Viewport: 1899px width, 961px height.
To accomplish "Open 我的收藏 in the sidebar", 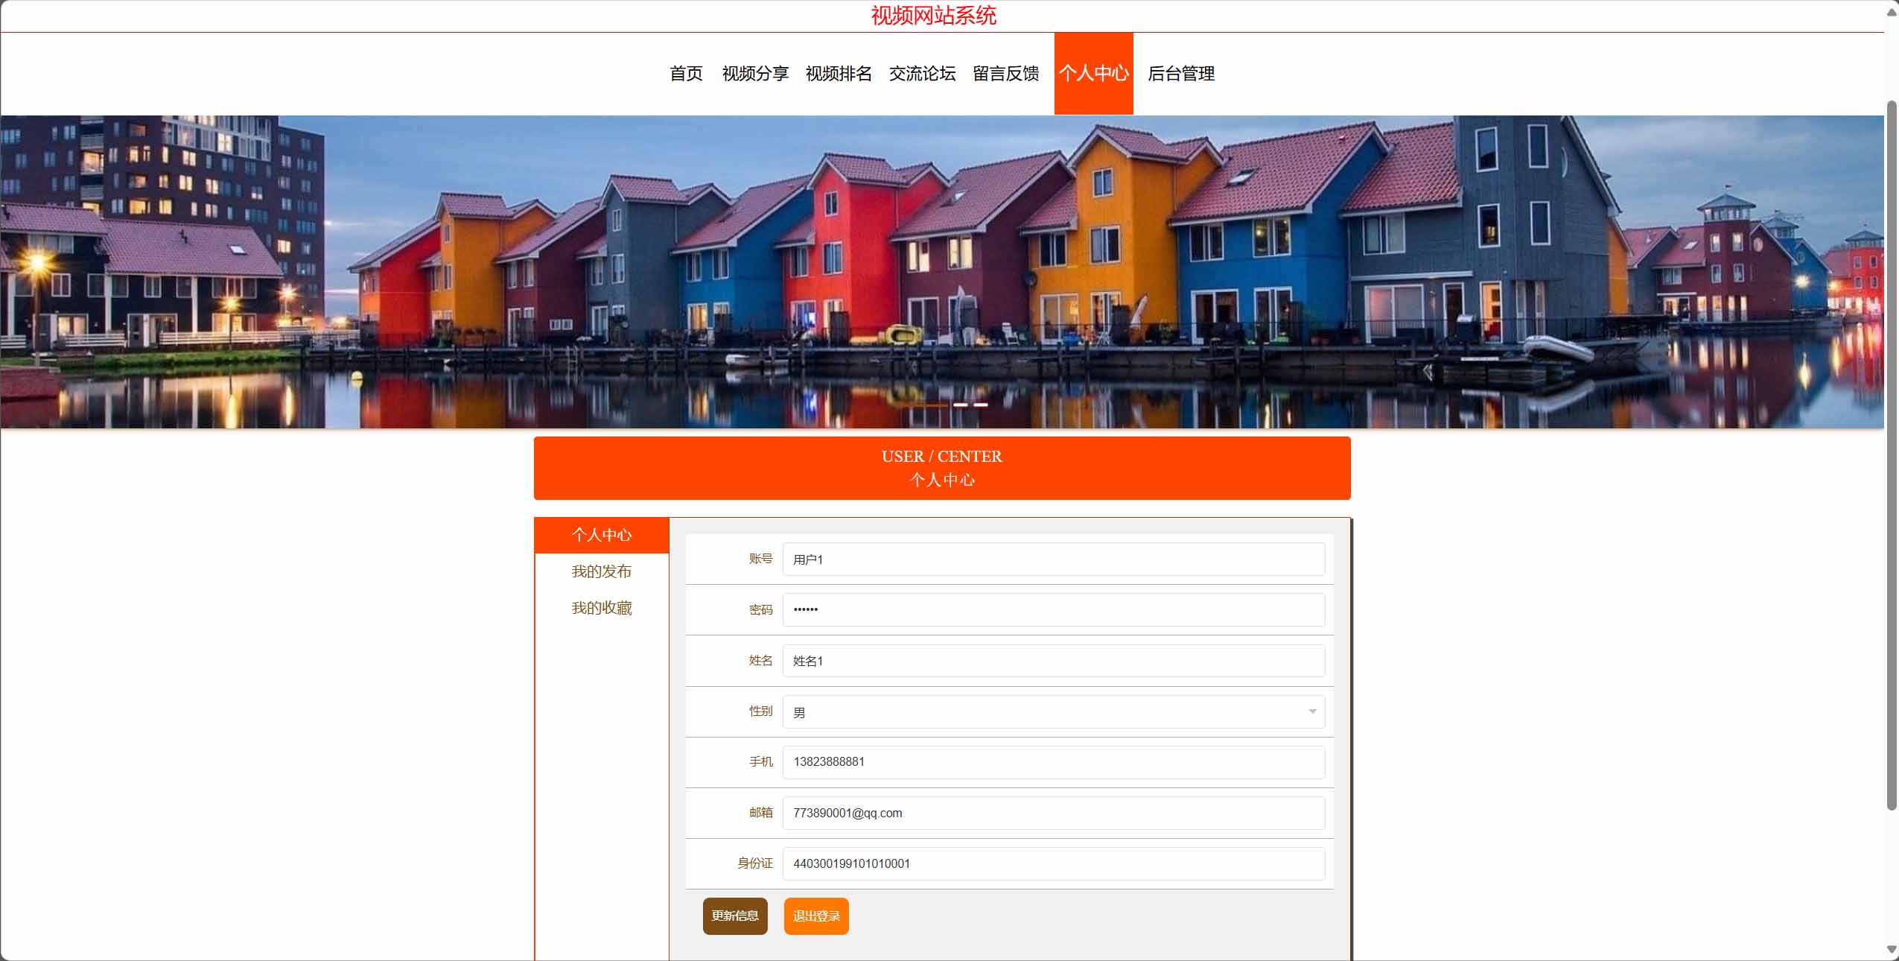I will click(x=602, y=608).
